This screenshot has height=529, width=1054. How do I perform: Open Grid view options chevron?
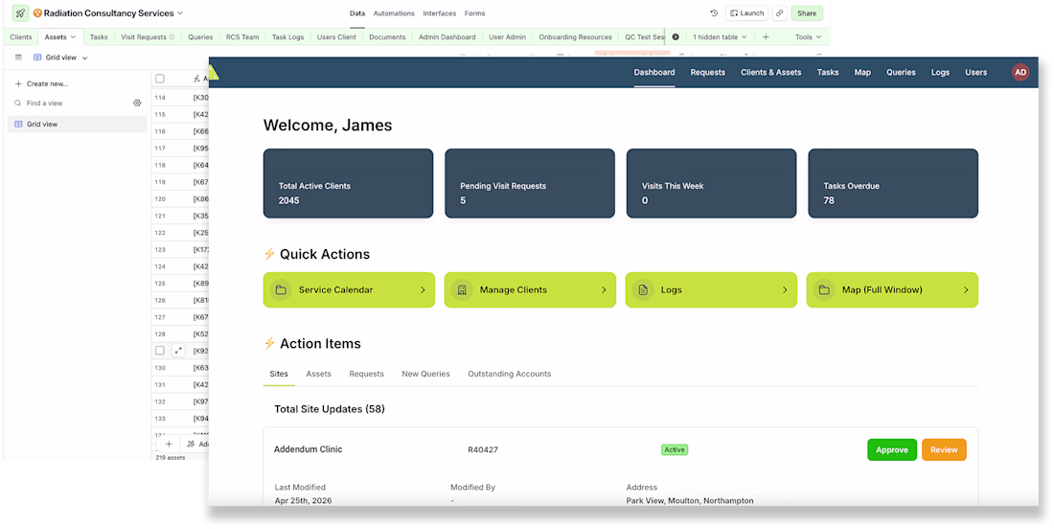(x=84, y=58)
